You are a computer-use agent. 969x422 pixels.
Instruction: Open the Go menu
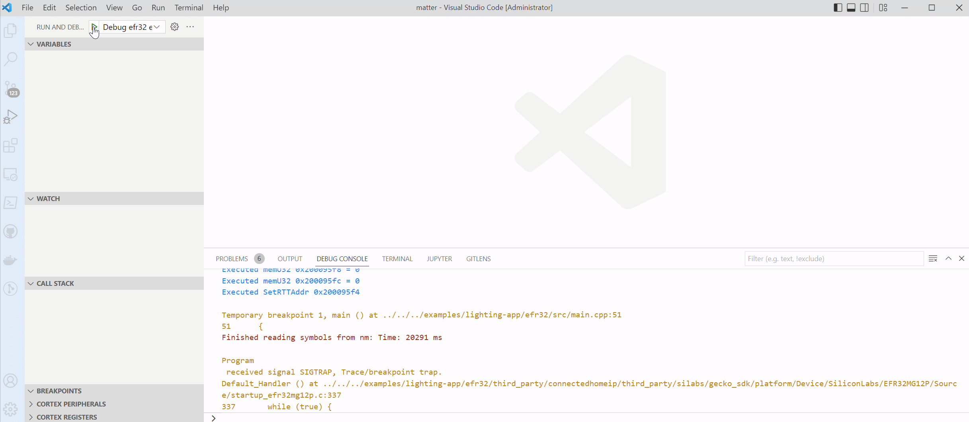137,8
